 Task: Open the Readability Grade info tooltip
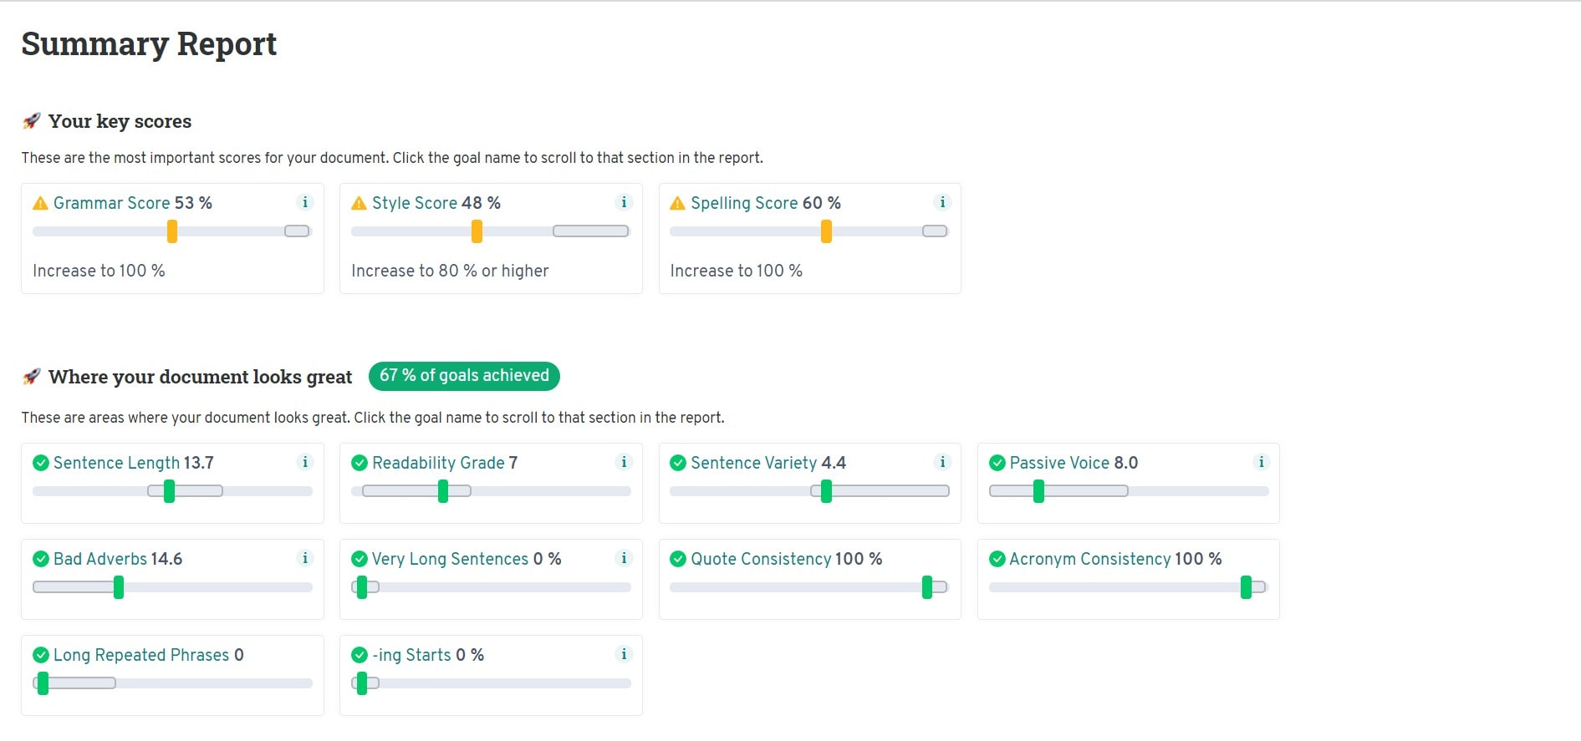[x=624, y=462]
